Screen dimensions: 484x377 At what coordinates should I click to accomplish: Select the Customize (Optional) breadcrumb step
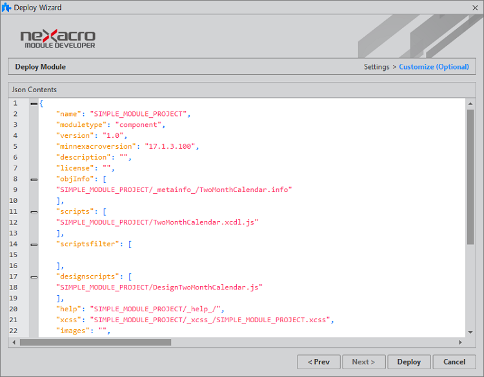coord(434,67)
